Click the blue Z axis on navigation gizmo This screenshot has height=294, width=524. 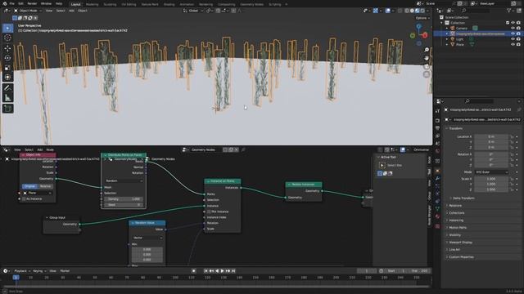point(418,26)
